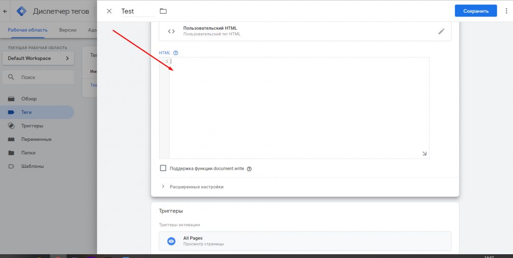
Task: Switch to the Рабочая область tab
Action: [x=28, y=30]
